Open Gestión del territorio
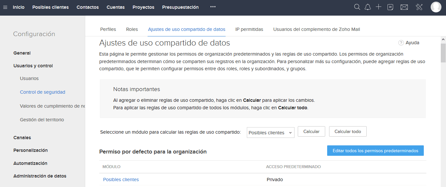Viewport: 446px width, 187px height. (x=42, y=120)
